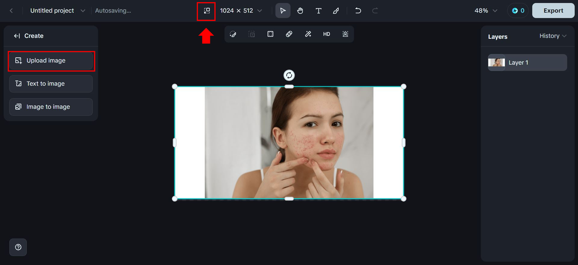Open the History dropdown
The image size is (578, 265).
tap(553, 36)
